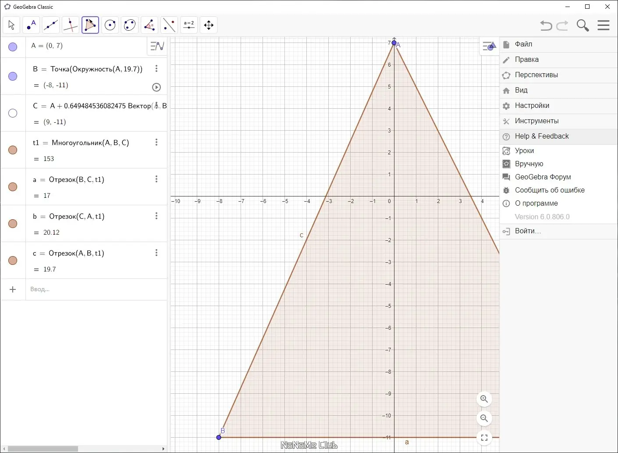Expand the Вид menu section
Screen dimensions: 618x453
(x=558, y=90)
